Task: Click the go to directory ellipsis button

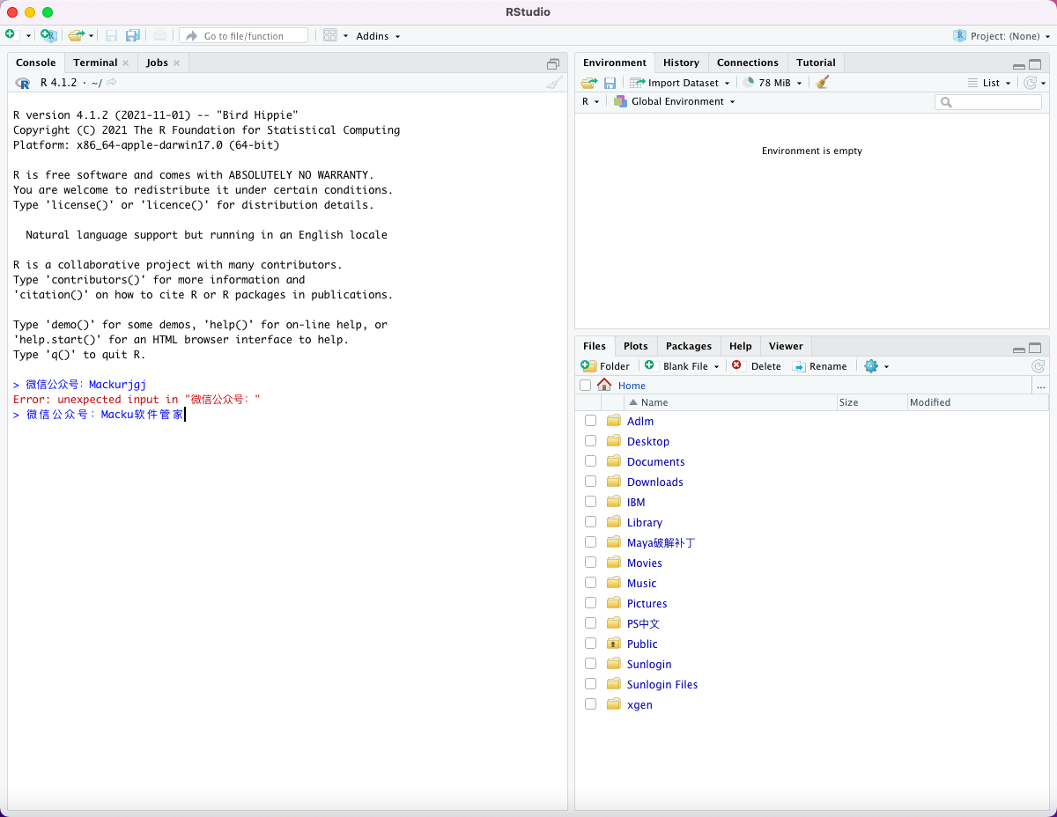Action: pyautogui.click(x=1041, y=386)
